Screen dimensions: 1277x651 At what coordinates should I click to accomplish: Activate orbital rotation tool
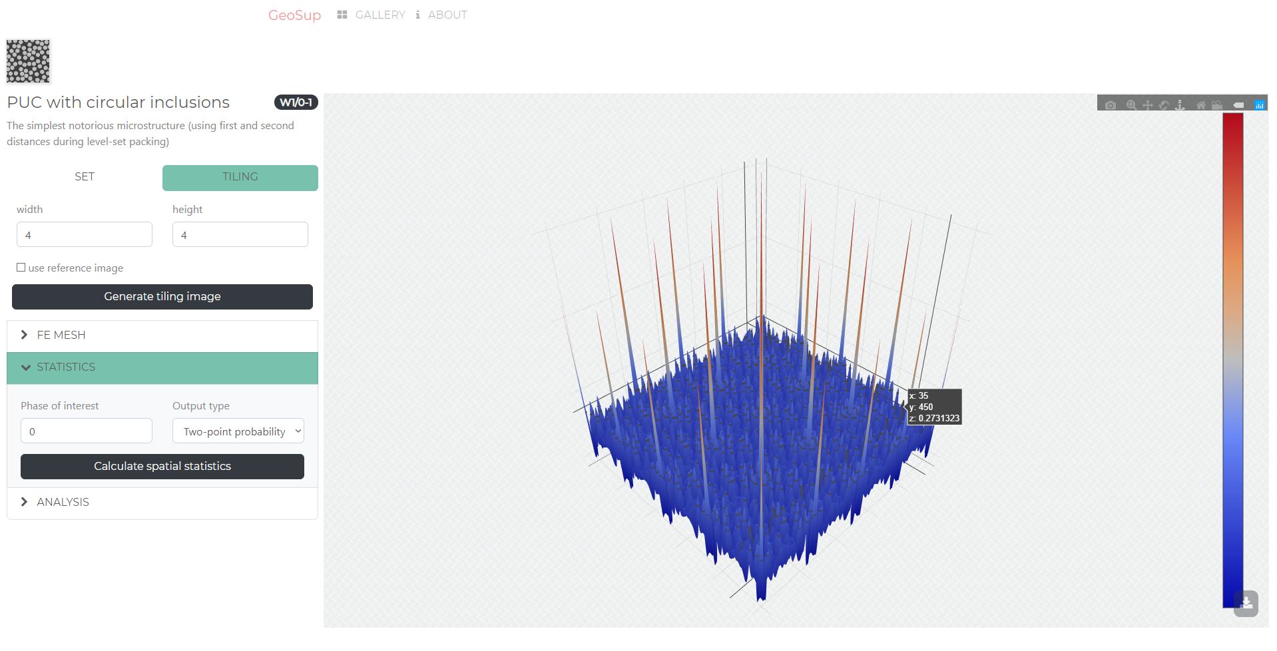[1164, 105]
